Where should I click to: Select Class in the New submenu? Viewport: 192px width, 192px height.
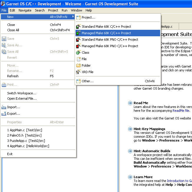(x=118, y=52)
